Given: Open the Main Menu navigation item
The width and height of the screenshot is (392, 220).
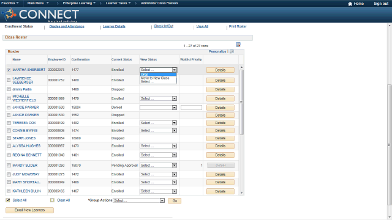Looking at the screenshot, I should 38,3.
